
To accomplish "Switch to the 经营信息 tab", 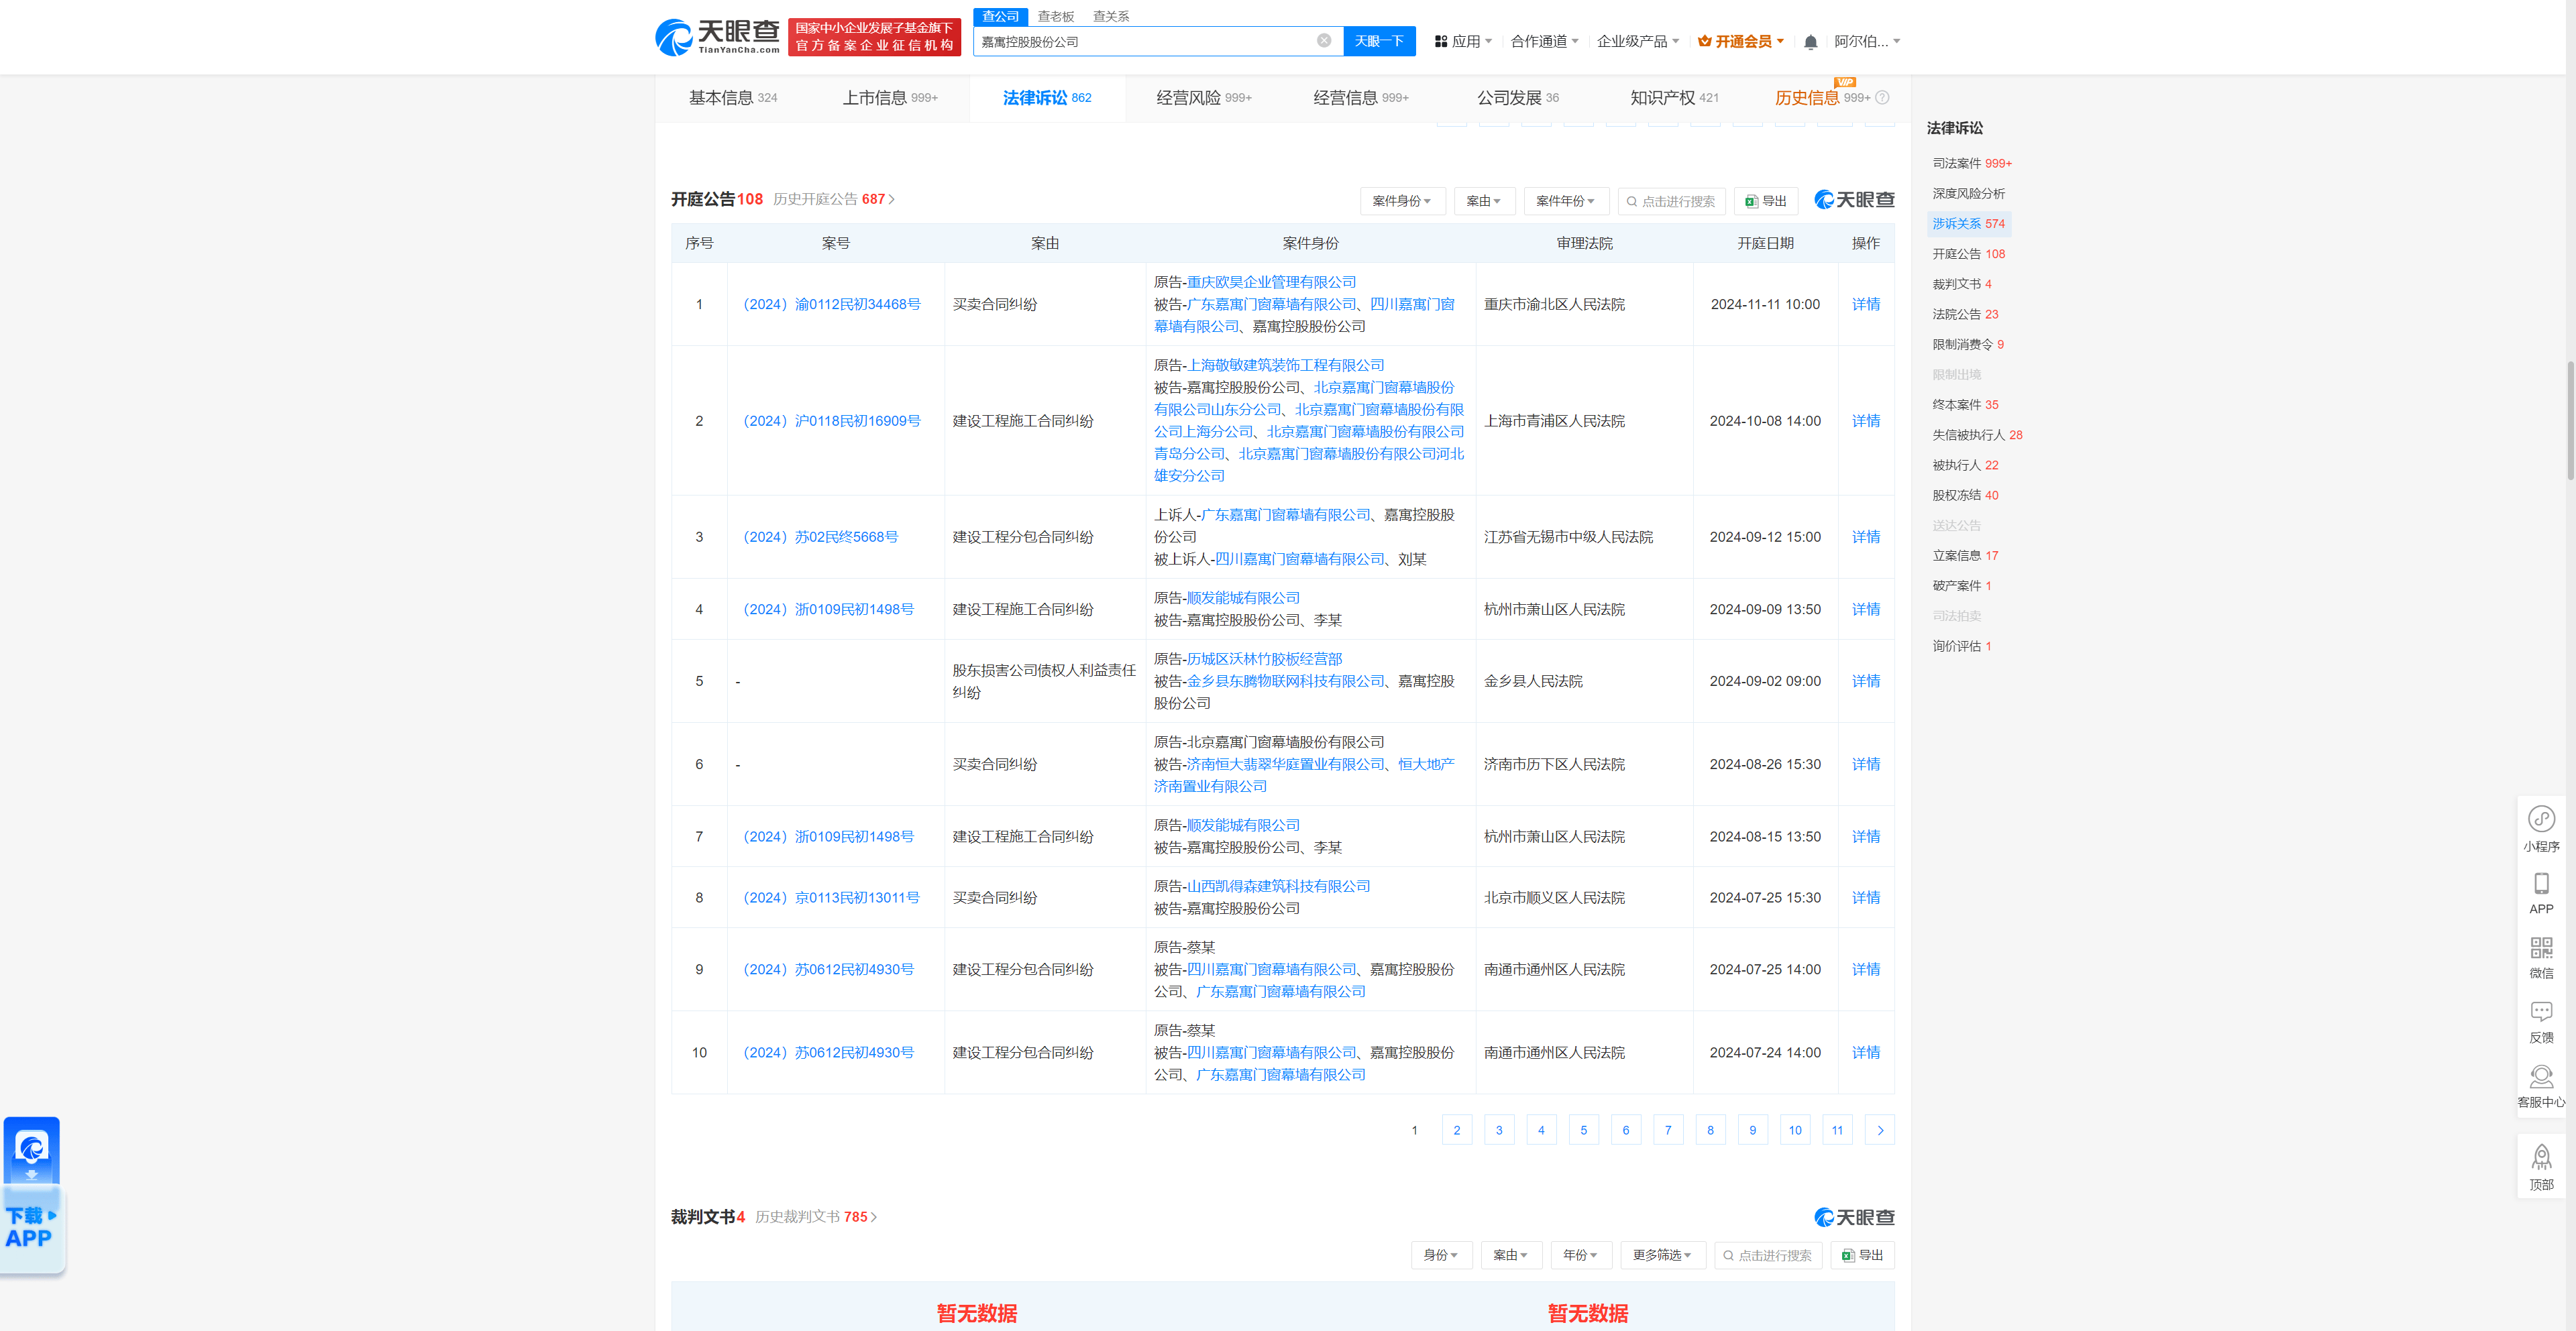I will point(1361,98).
